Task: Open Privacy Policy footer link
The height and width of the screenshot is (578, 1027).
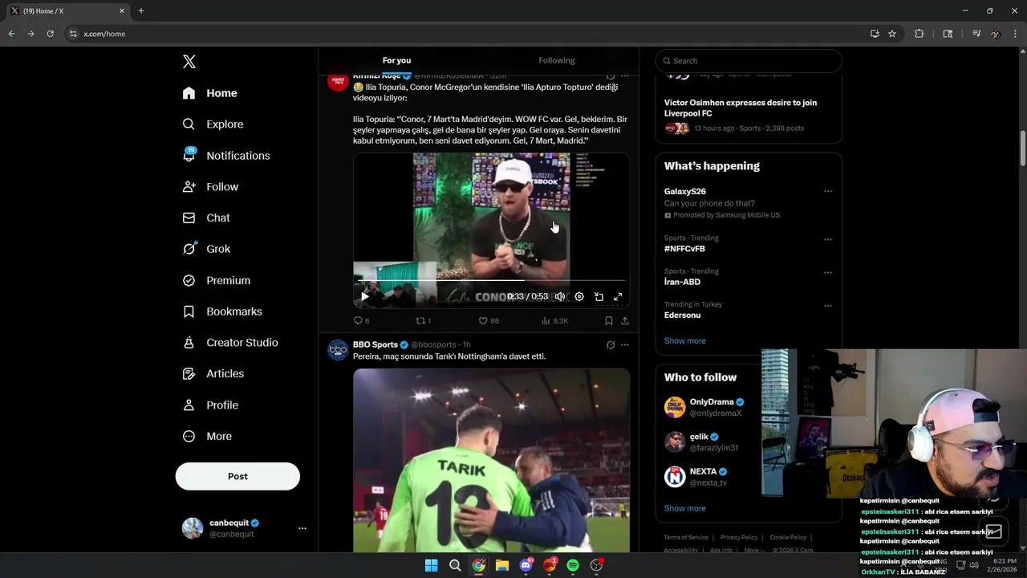Action: click(739, 538)
